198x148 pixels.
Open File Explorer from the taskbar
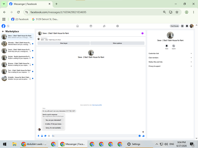(14, 144)
